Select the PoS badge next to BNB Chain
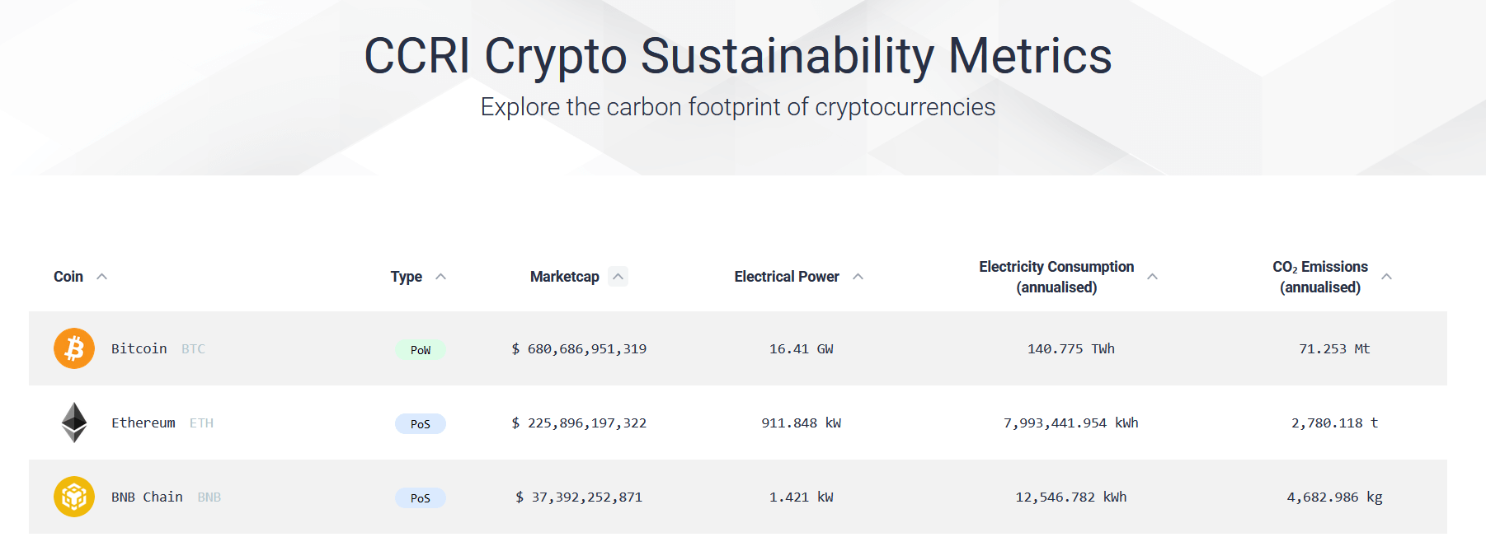Viewport: 1486px width, 537px height. pyautogui.click(x=421, y=497)
